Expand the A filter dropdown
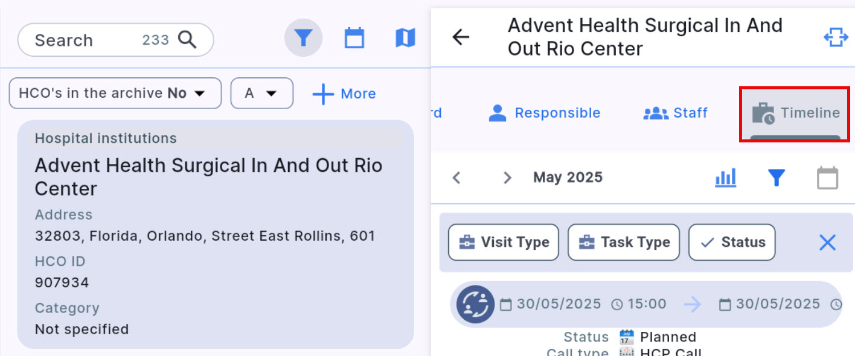Screen dimensions: 855x356 coord(261,94)
